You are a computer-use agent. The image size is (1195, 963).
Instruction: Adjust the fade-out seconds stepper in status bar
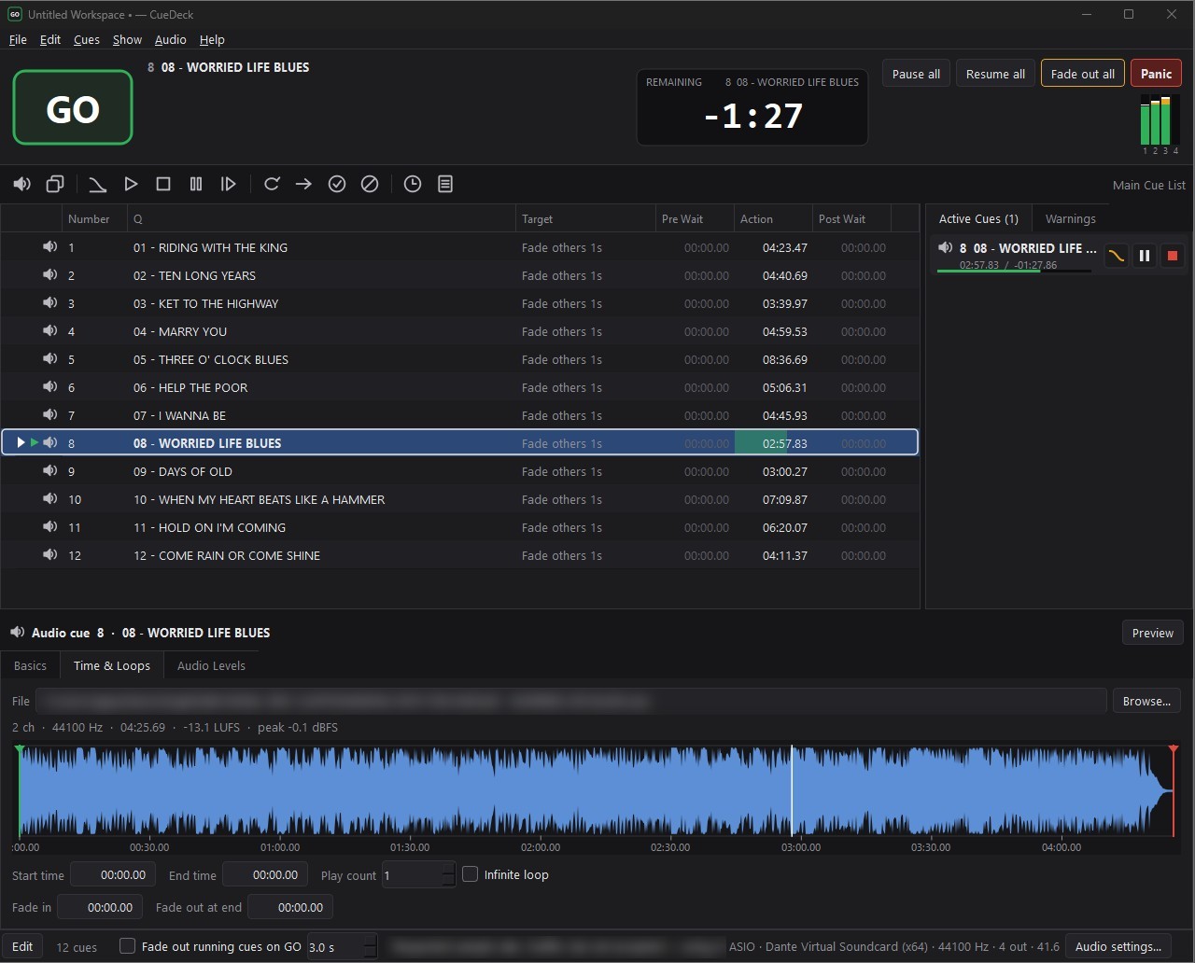pyautogui.click(x=370, y=946)
